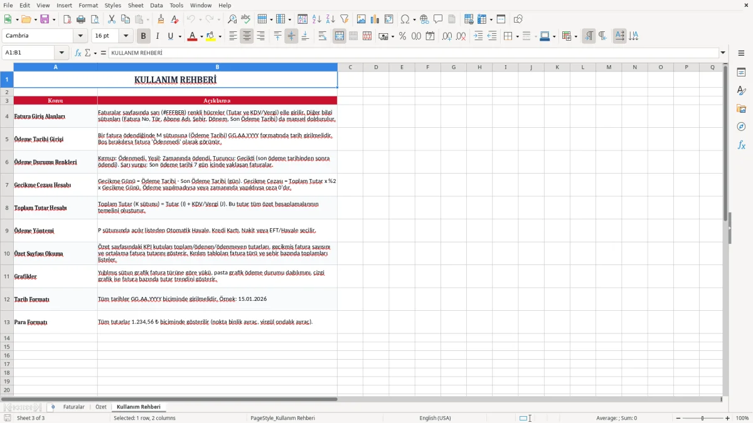Toggle align left

[233, 36]
